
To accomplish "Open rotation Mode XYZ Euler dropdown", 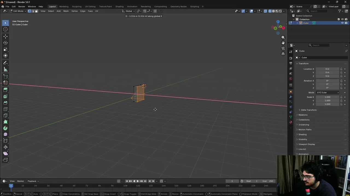I will (328, 93).
